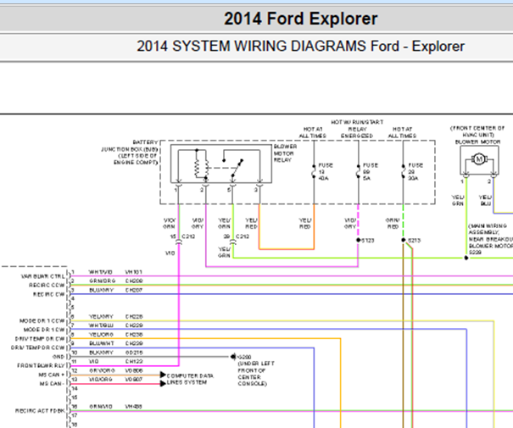Click the "GND" pin label

(59, 357)
